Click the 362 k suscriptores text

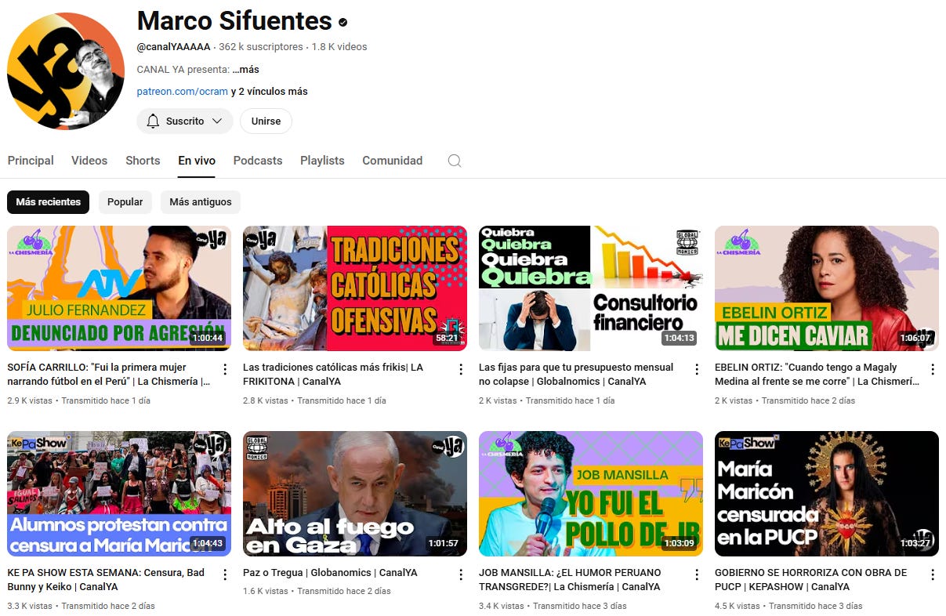pyautogui.click(x=261, y=47)
